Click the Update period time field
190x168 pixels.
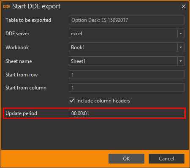click(x=127, y=113)
